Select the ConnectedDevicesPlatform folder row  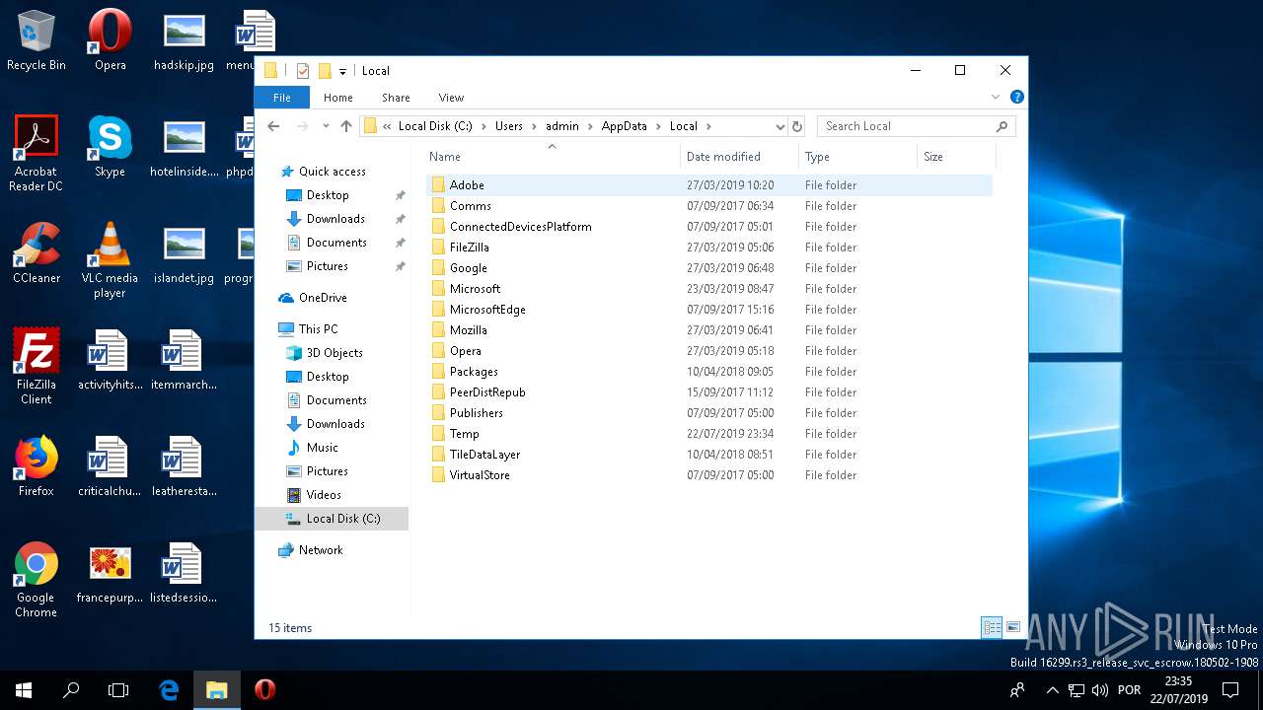click(x=709, y=227)
